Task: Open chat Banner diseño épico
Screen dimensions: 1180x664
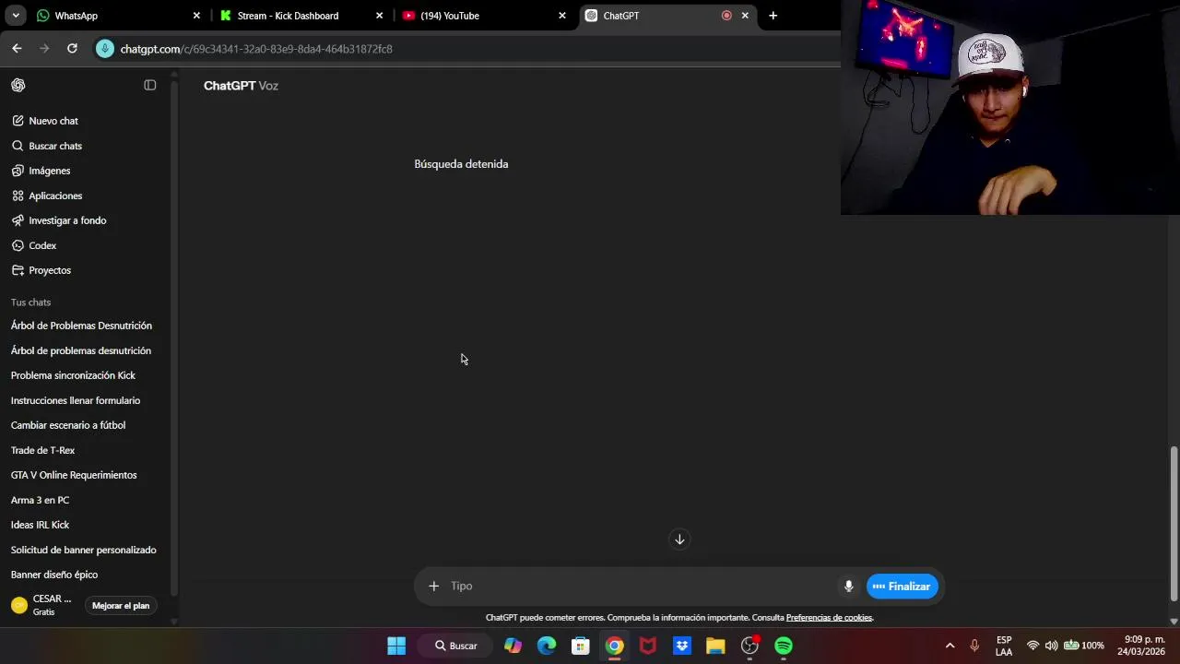Action: [54, 575]
